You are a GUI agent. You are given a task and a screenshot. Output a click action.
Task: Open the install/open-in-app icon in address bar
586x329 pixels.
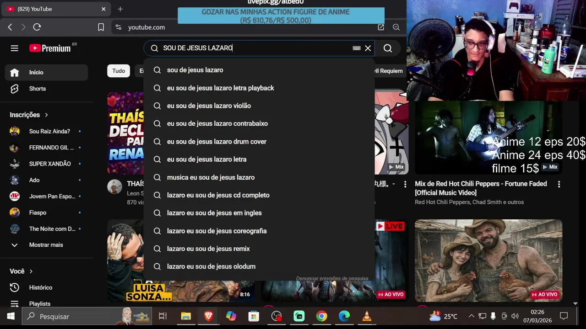(x=381, y=27)
